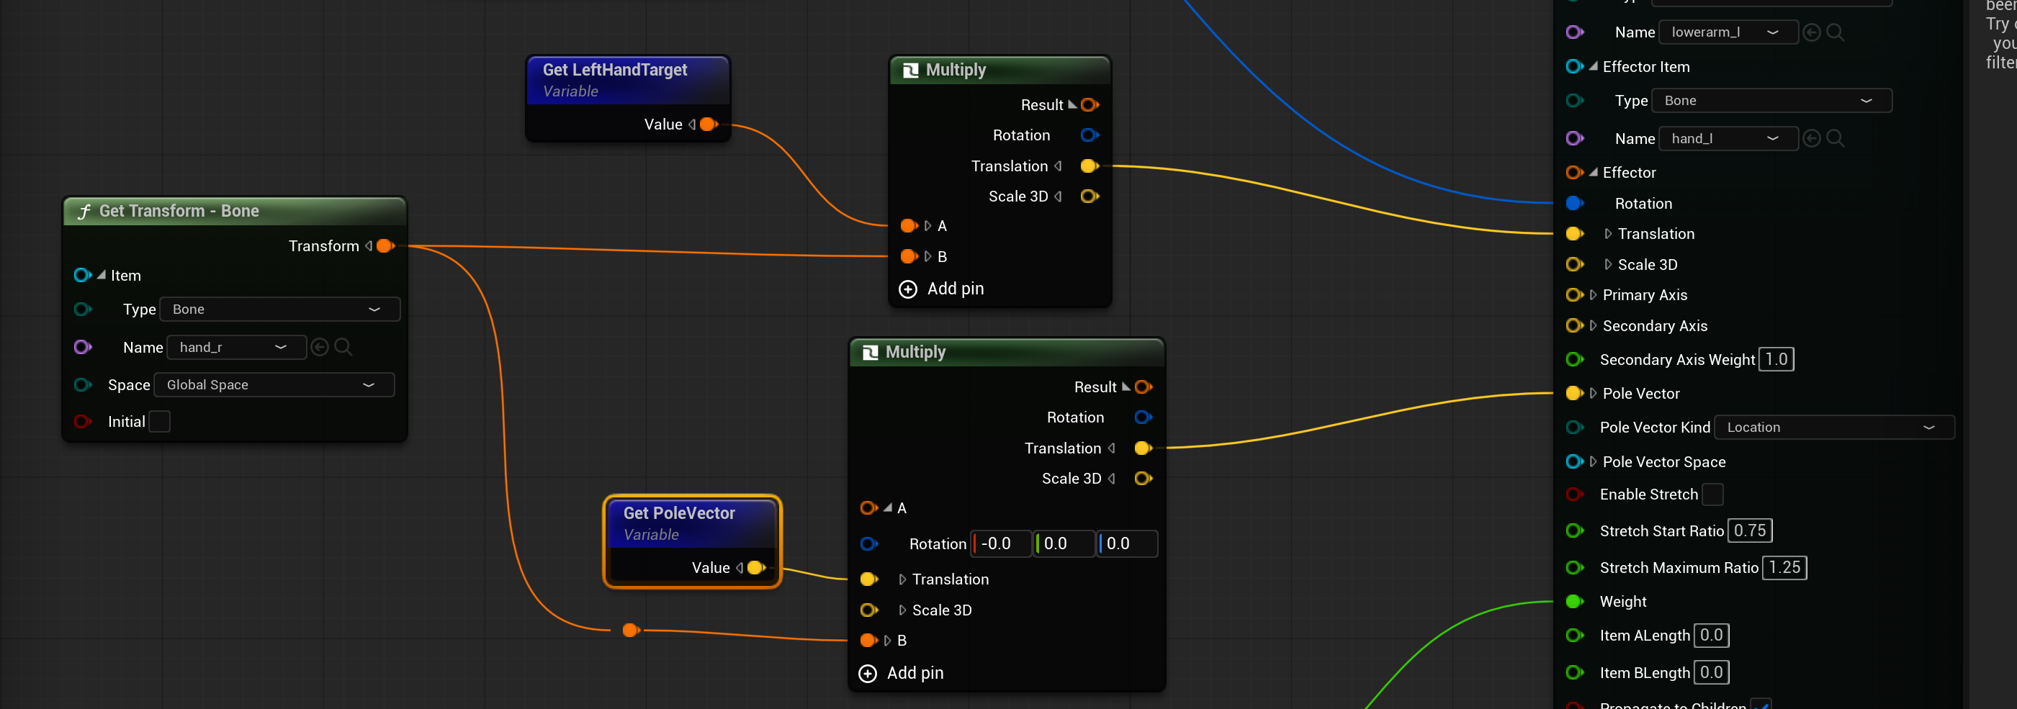Click Add pin on the upper Multiply node

click(x=941, y=289)
